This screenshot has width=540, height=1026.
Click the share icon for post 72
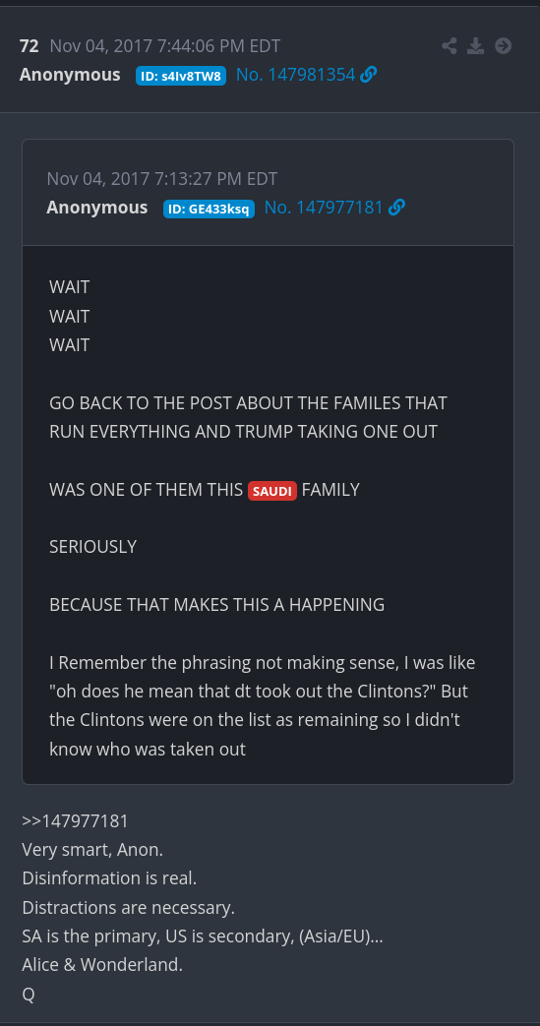tap(450, 46)
